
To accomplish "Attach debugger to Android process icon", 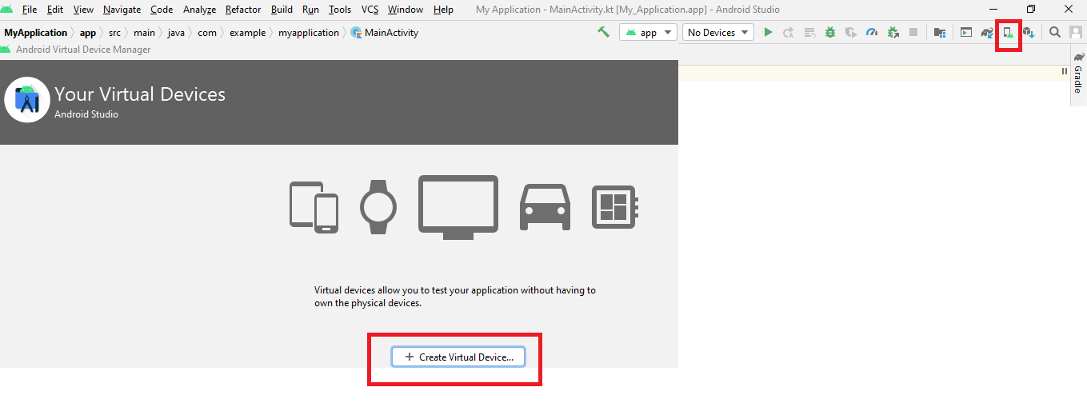I will (893, 33).
